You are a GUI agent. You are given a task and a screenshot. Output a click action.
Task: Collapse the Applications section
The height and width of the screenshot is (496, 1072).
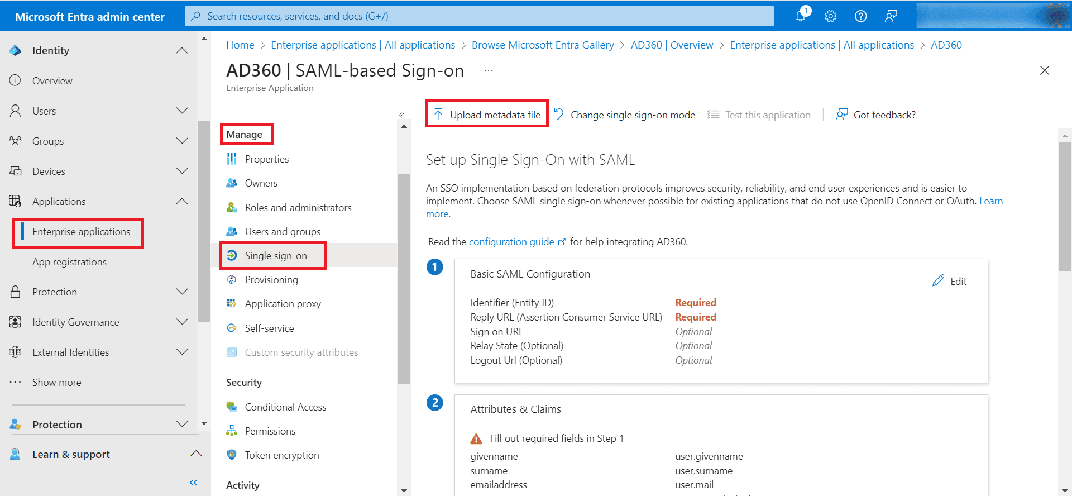(182, 201)
